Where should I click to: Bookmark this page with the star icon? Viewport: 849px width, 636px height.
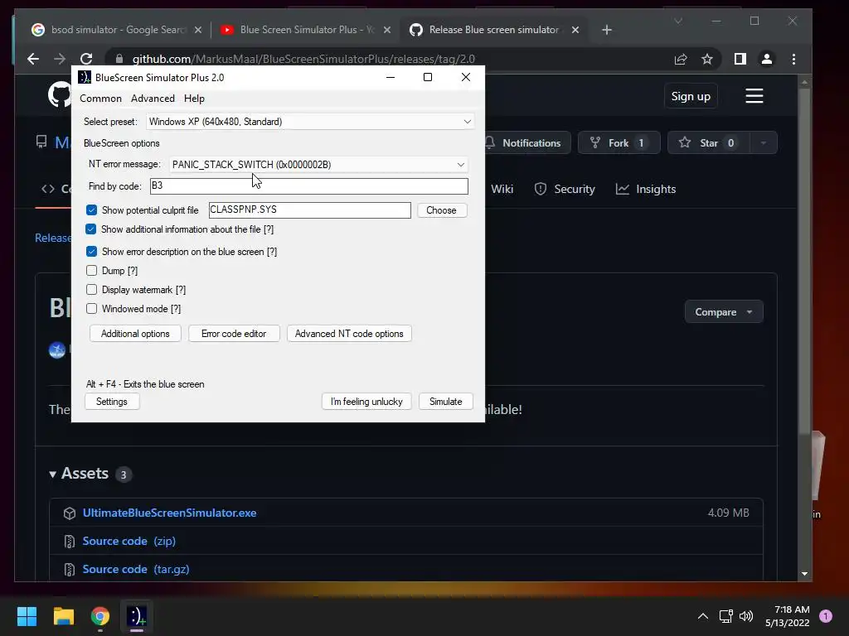click(707, 59)
